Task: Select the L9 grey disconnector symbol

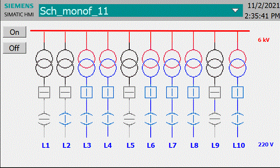Action: 215,119
